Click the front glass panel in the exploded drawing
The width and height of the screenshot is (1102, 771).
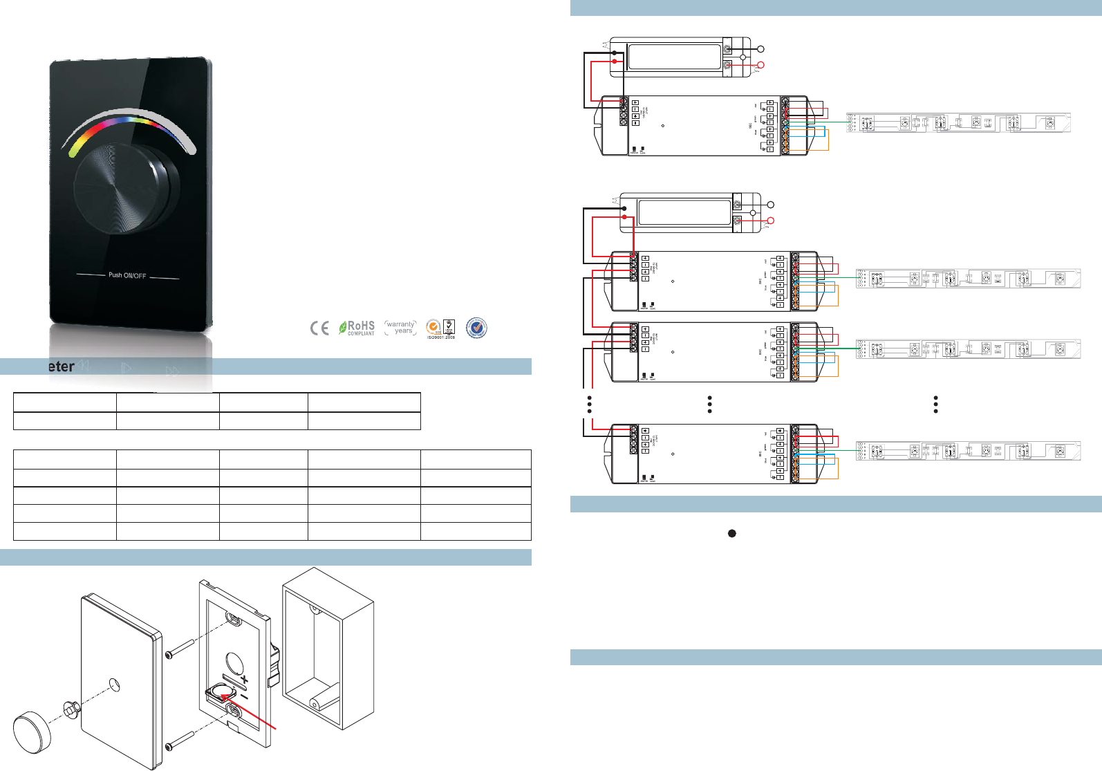[122, 681]
